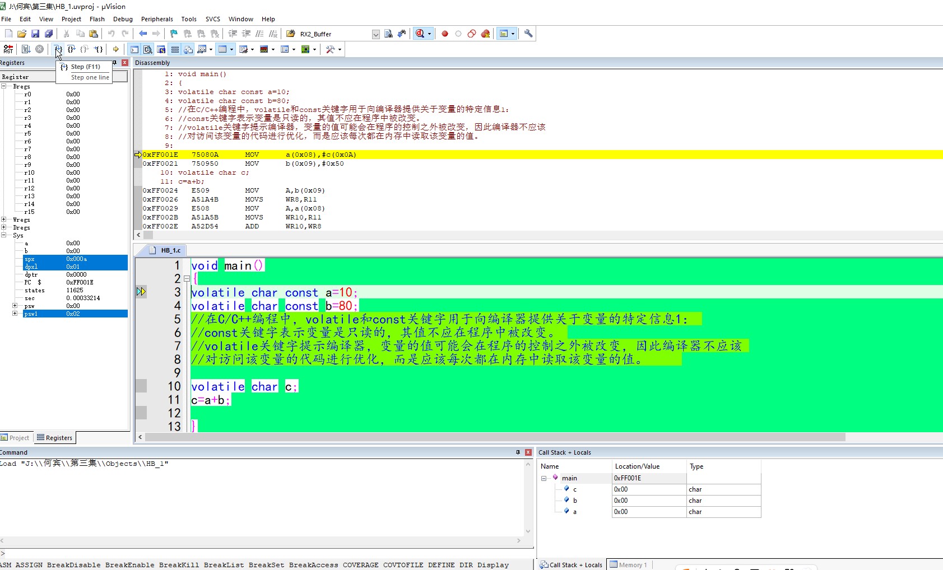Expand the Wregs register group
Screen dimensions: 943x570
coord(4,219)
